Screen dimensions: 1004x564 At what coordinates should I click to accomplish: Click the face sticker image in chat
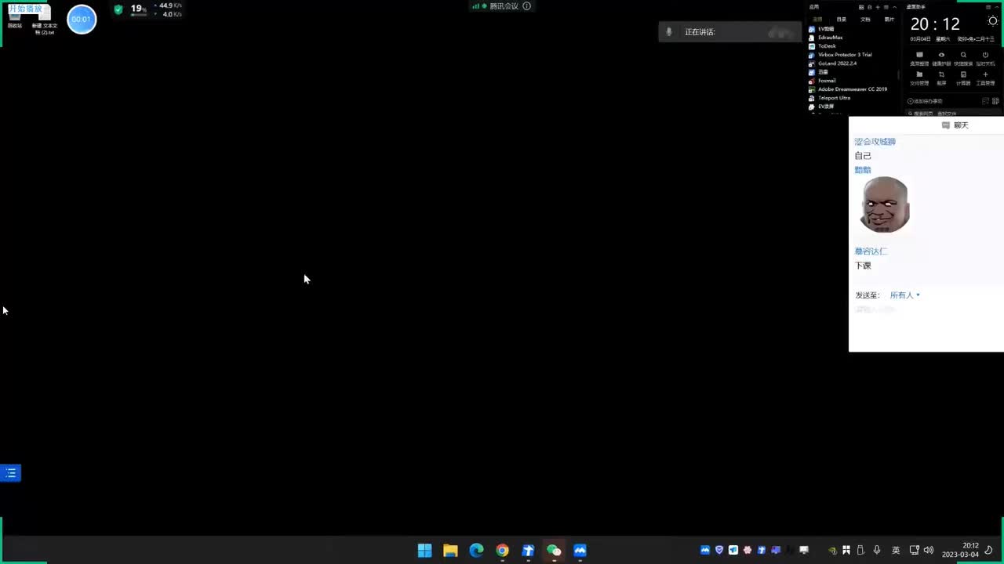(x=885, y=205)
